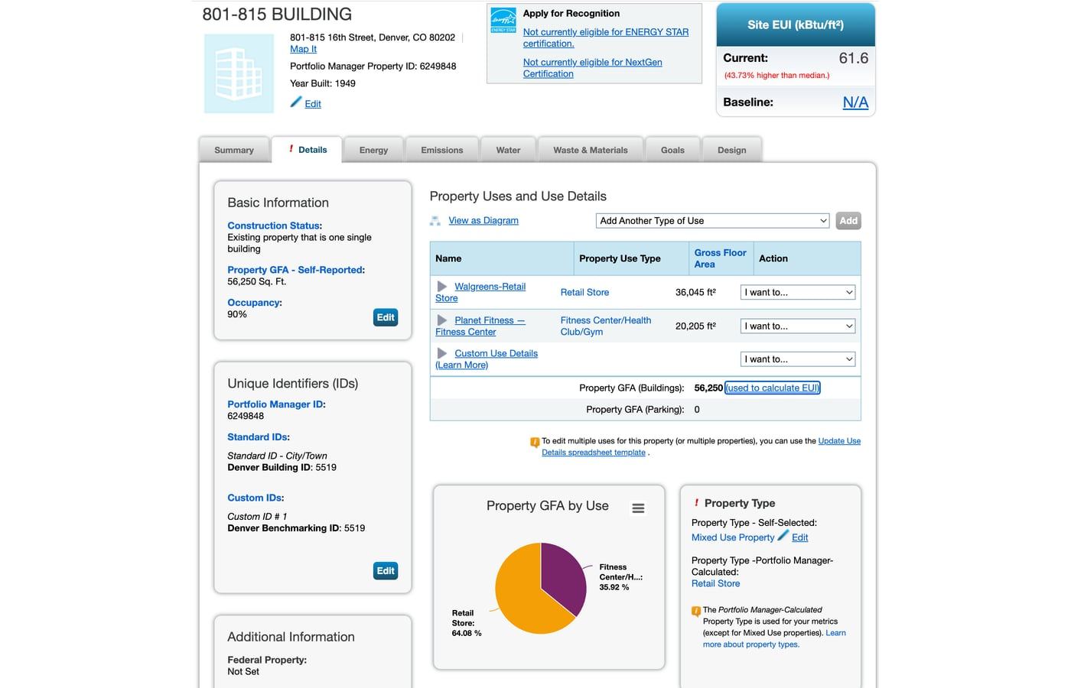Click Edit button in Basic Information
The width and height of the screenshot is (1071, 688).
click(x=386, y=317)
